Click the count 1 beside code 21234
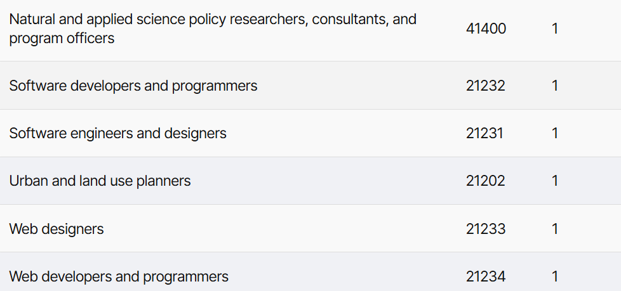This screenshot has width=621, height=291. [x=555, y=276]
